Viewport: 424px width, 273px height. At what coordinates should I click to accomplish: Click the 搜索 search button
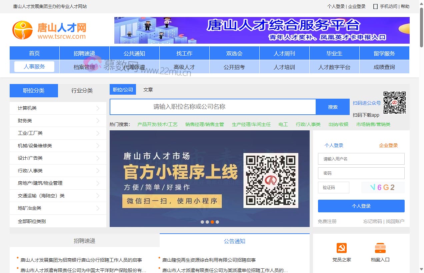[x=332, y=107]
